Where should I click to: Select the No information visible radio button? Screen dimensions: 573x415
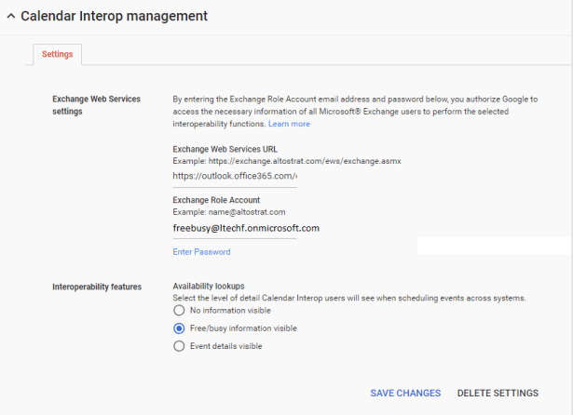click(x=179, y=311)
